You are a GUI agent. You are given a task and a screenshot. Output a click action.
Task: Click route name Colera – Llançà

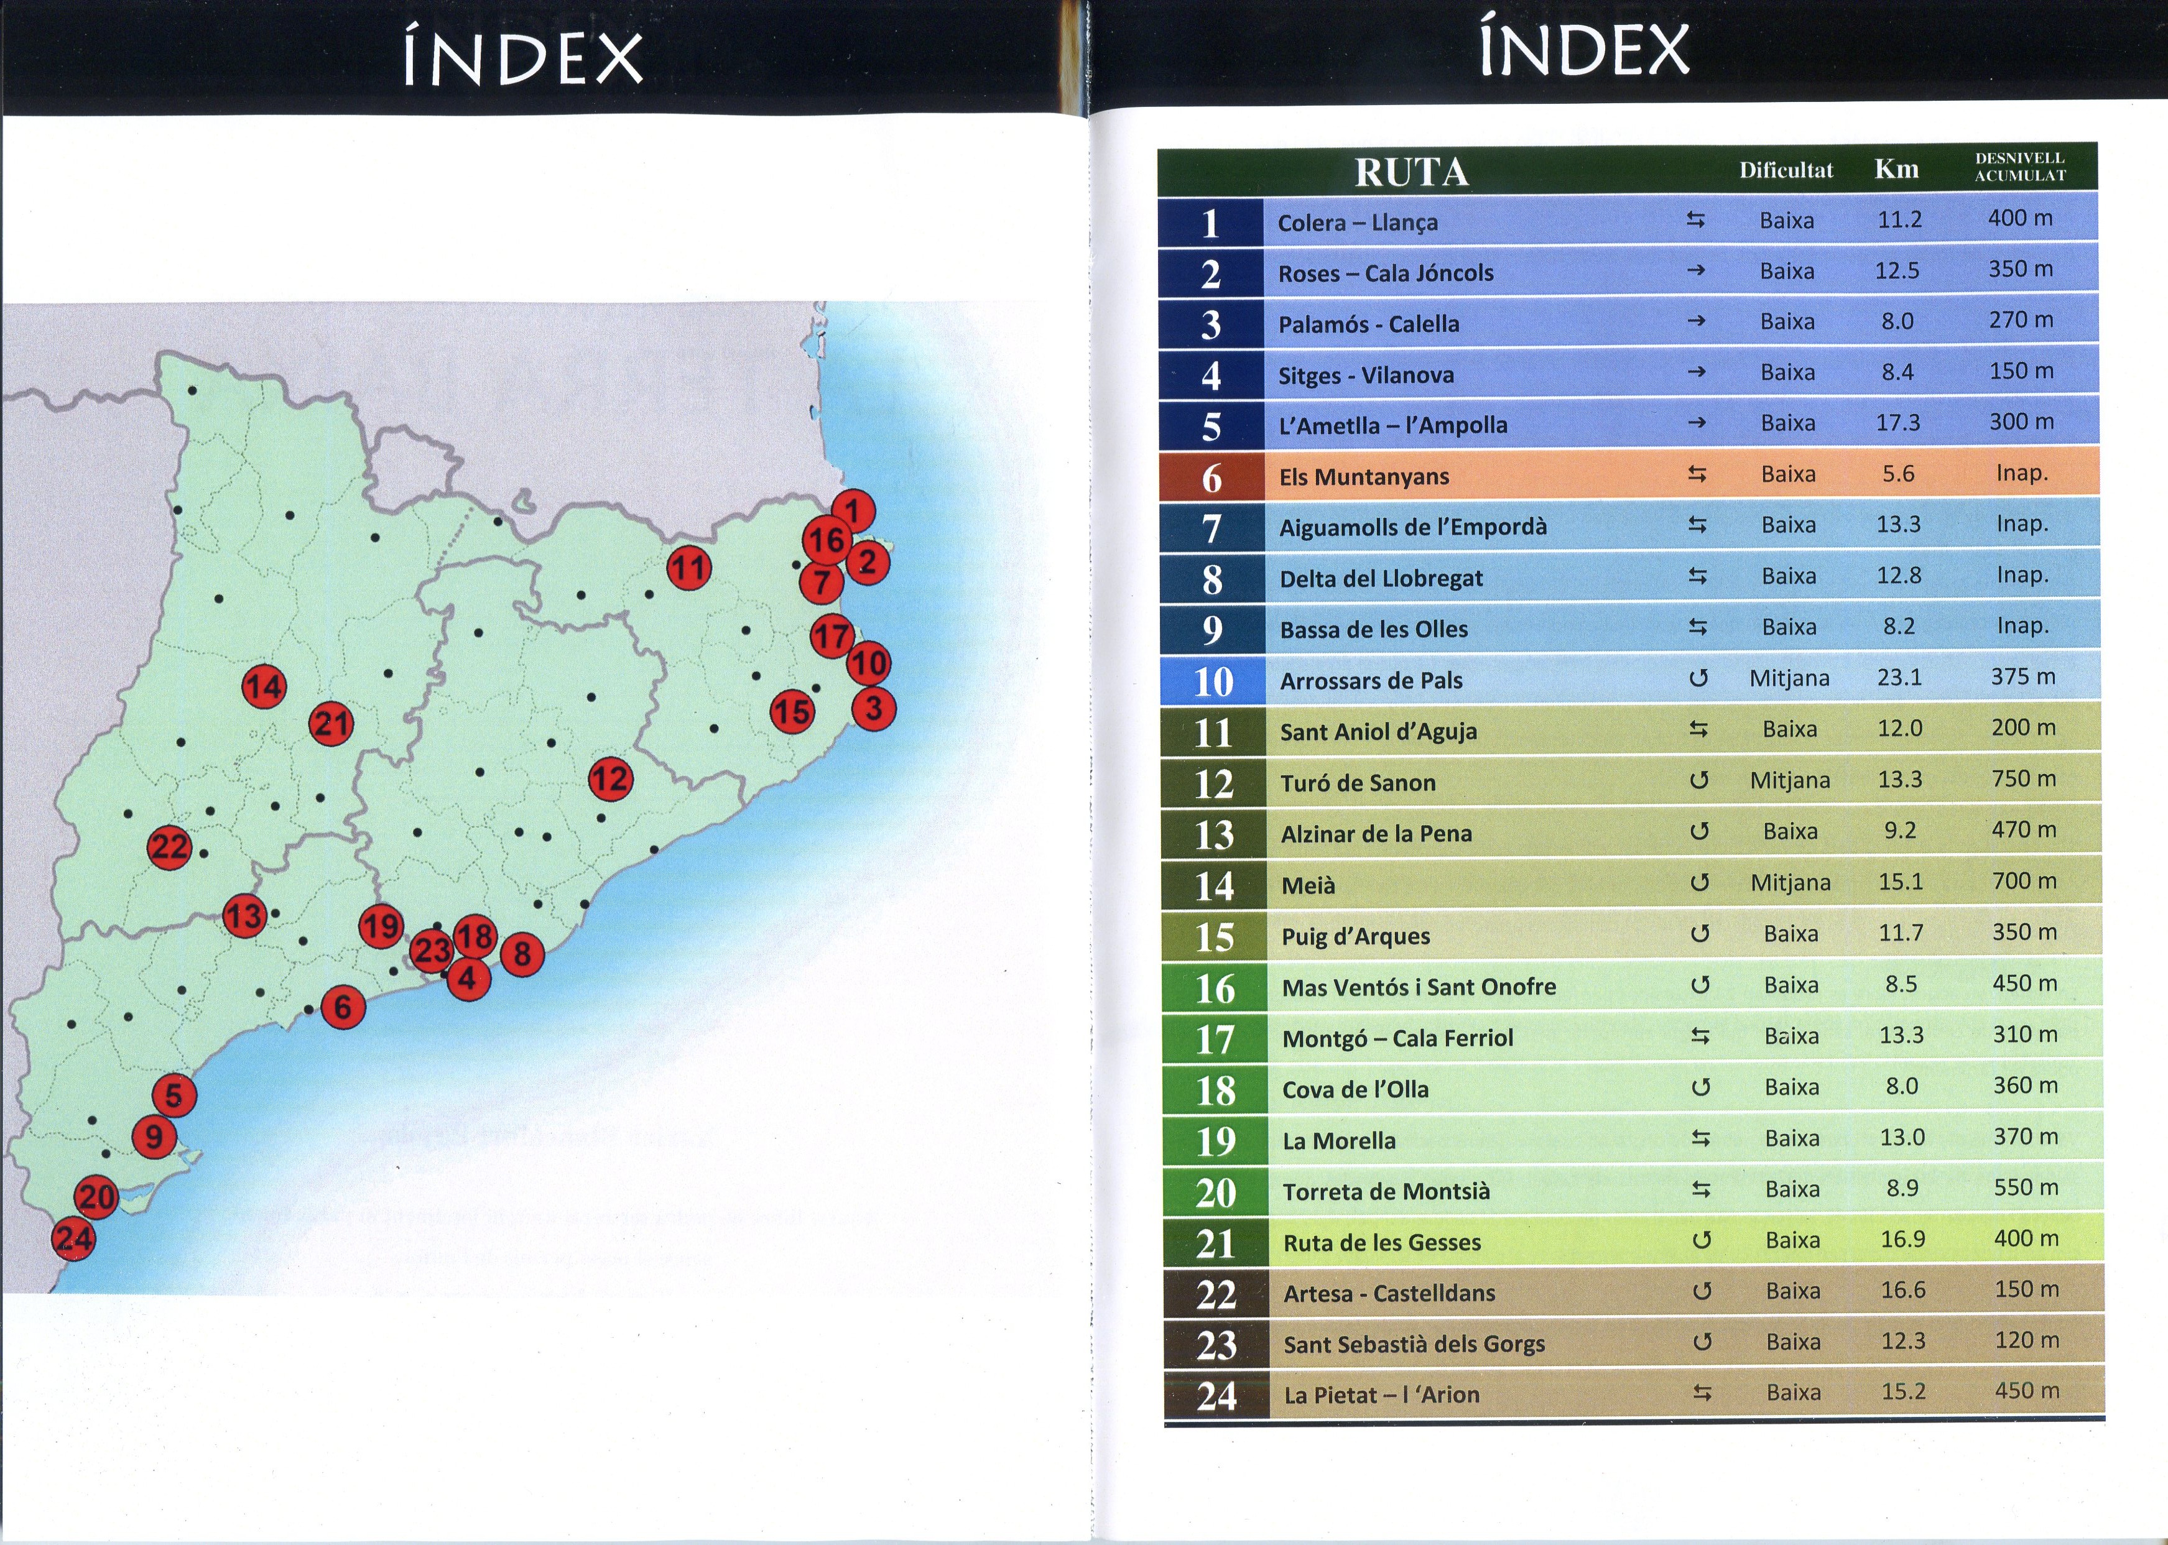click(1357, 223)
